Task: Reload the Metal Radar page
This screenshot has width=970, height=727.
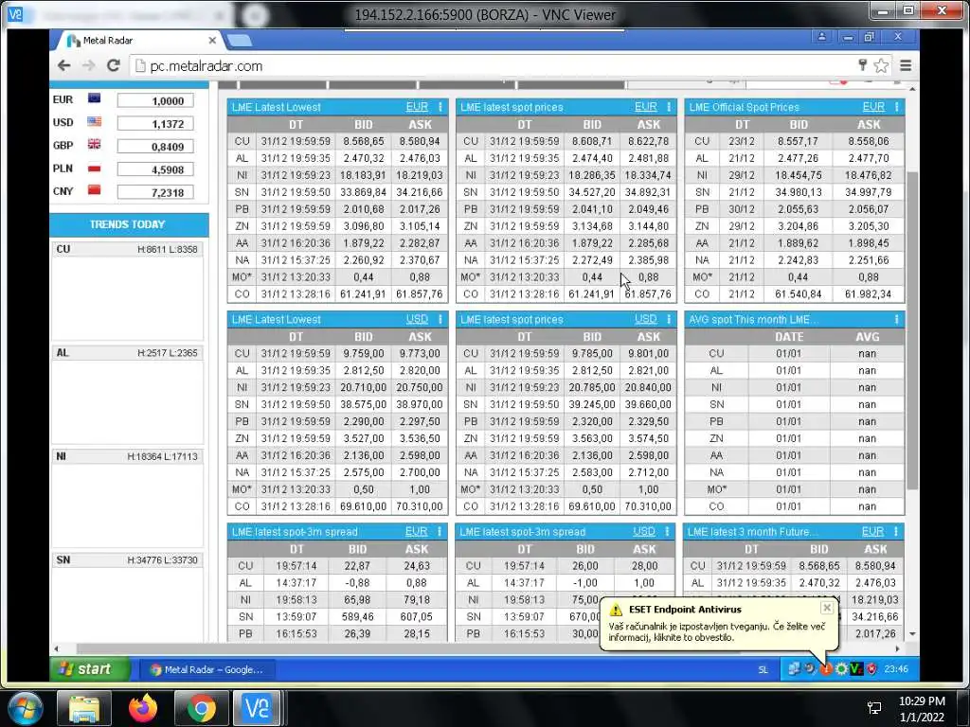Action: (114, 65)
